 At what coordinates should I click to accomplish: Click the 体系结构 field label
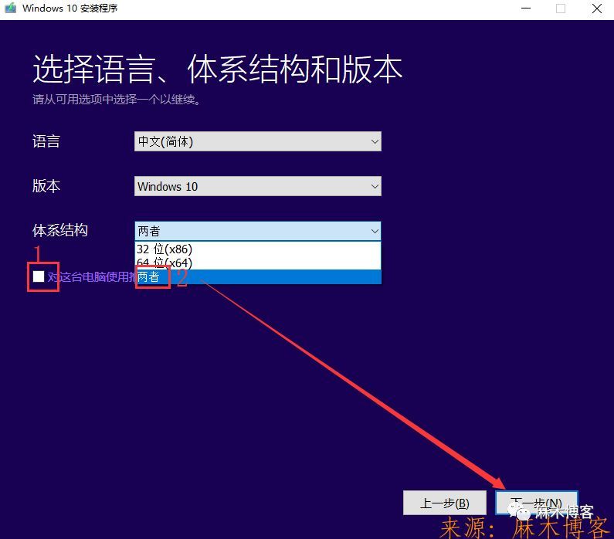(x=60, y=230)
